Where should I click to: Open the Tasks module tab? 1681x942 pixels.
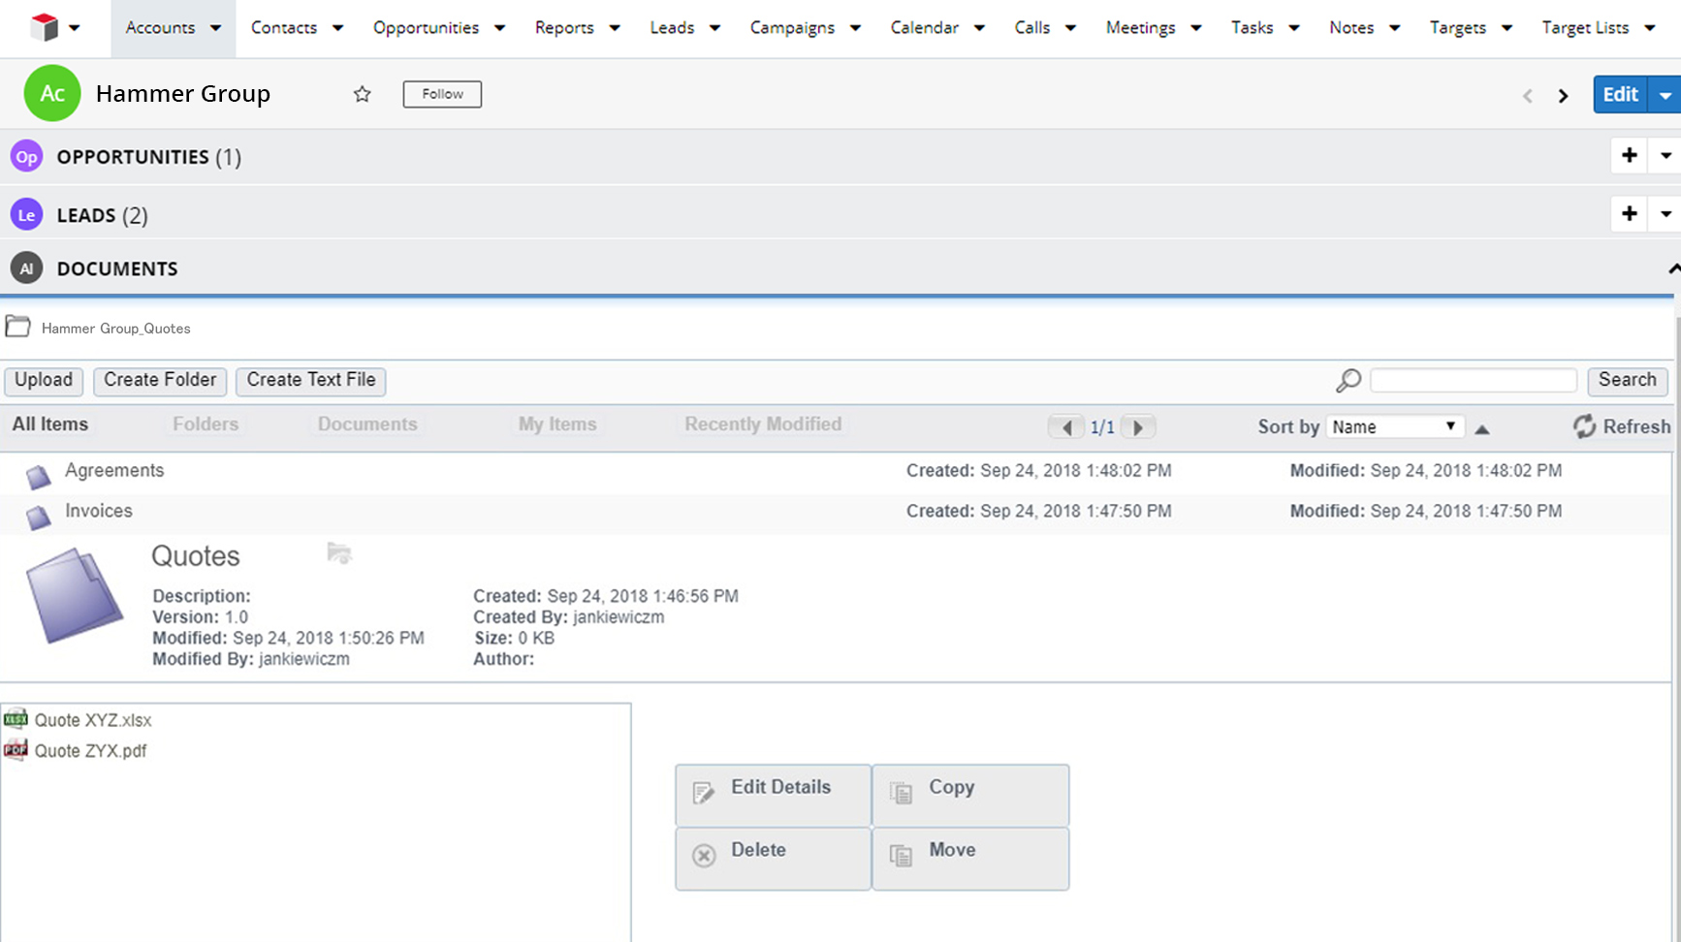pos(1253,28)
